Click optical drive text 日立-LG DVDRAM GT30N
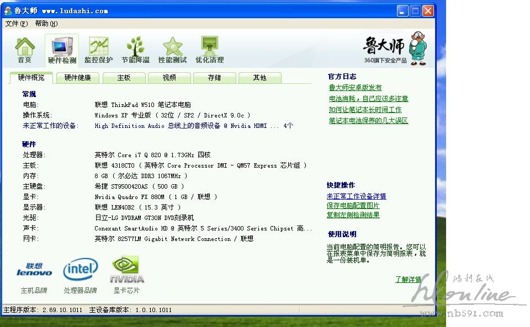Screen dimensions: 530x327 (144, 218)
